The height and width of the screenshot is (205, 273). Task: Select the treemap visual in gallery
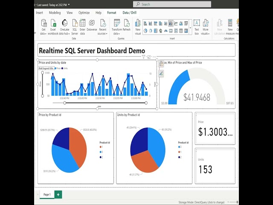pyautogui.click(x=156, y=31)
